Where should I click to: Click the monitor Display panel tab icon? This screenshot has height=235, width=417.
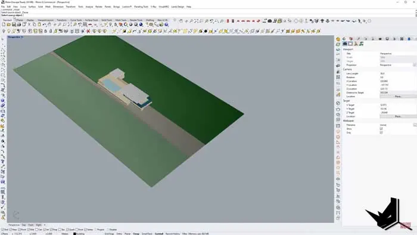[387, 39]
